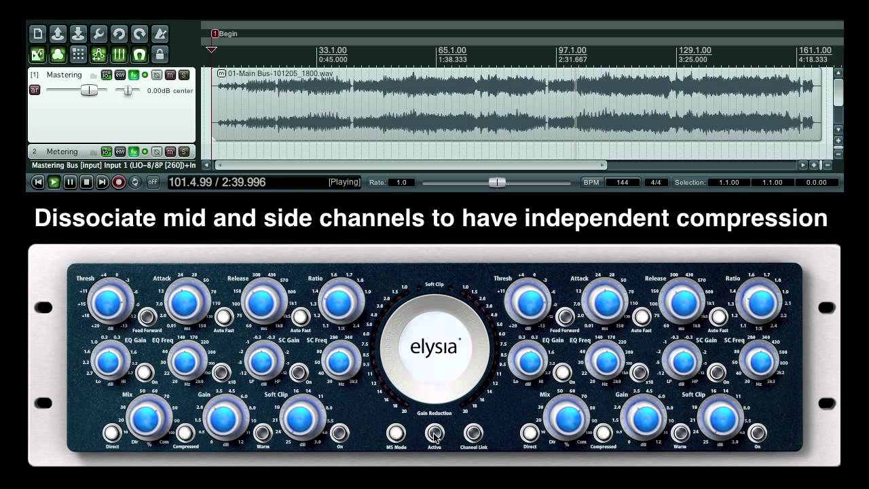Arm the Mastering track with the ar button

point(35,90)
